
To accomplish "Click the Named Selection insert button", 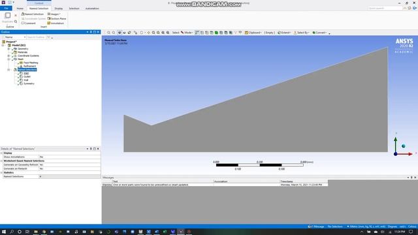I will 32,14.
